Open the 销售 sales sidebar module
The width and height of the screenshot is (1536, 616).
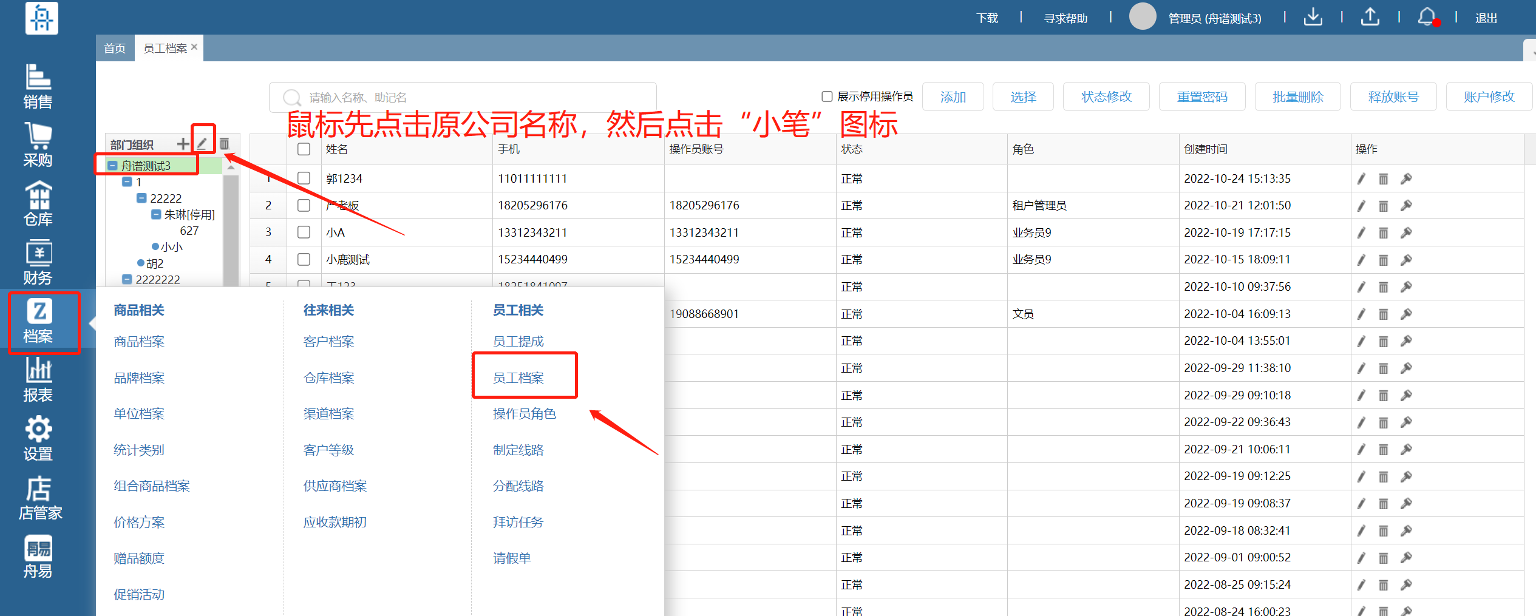[38, 87]
